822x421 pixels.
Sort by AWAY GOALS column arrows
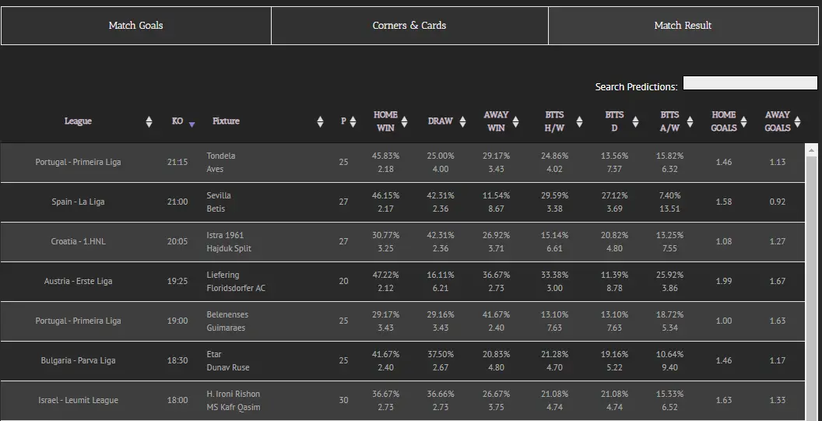pyautogui.click(x=797, y=121)
